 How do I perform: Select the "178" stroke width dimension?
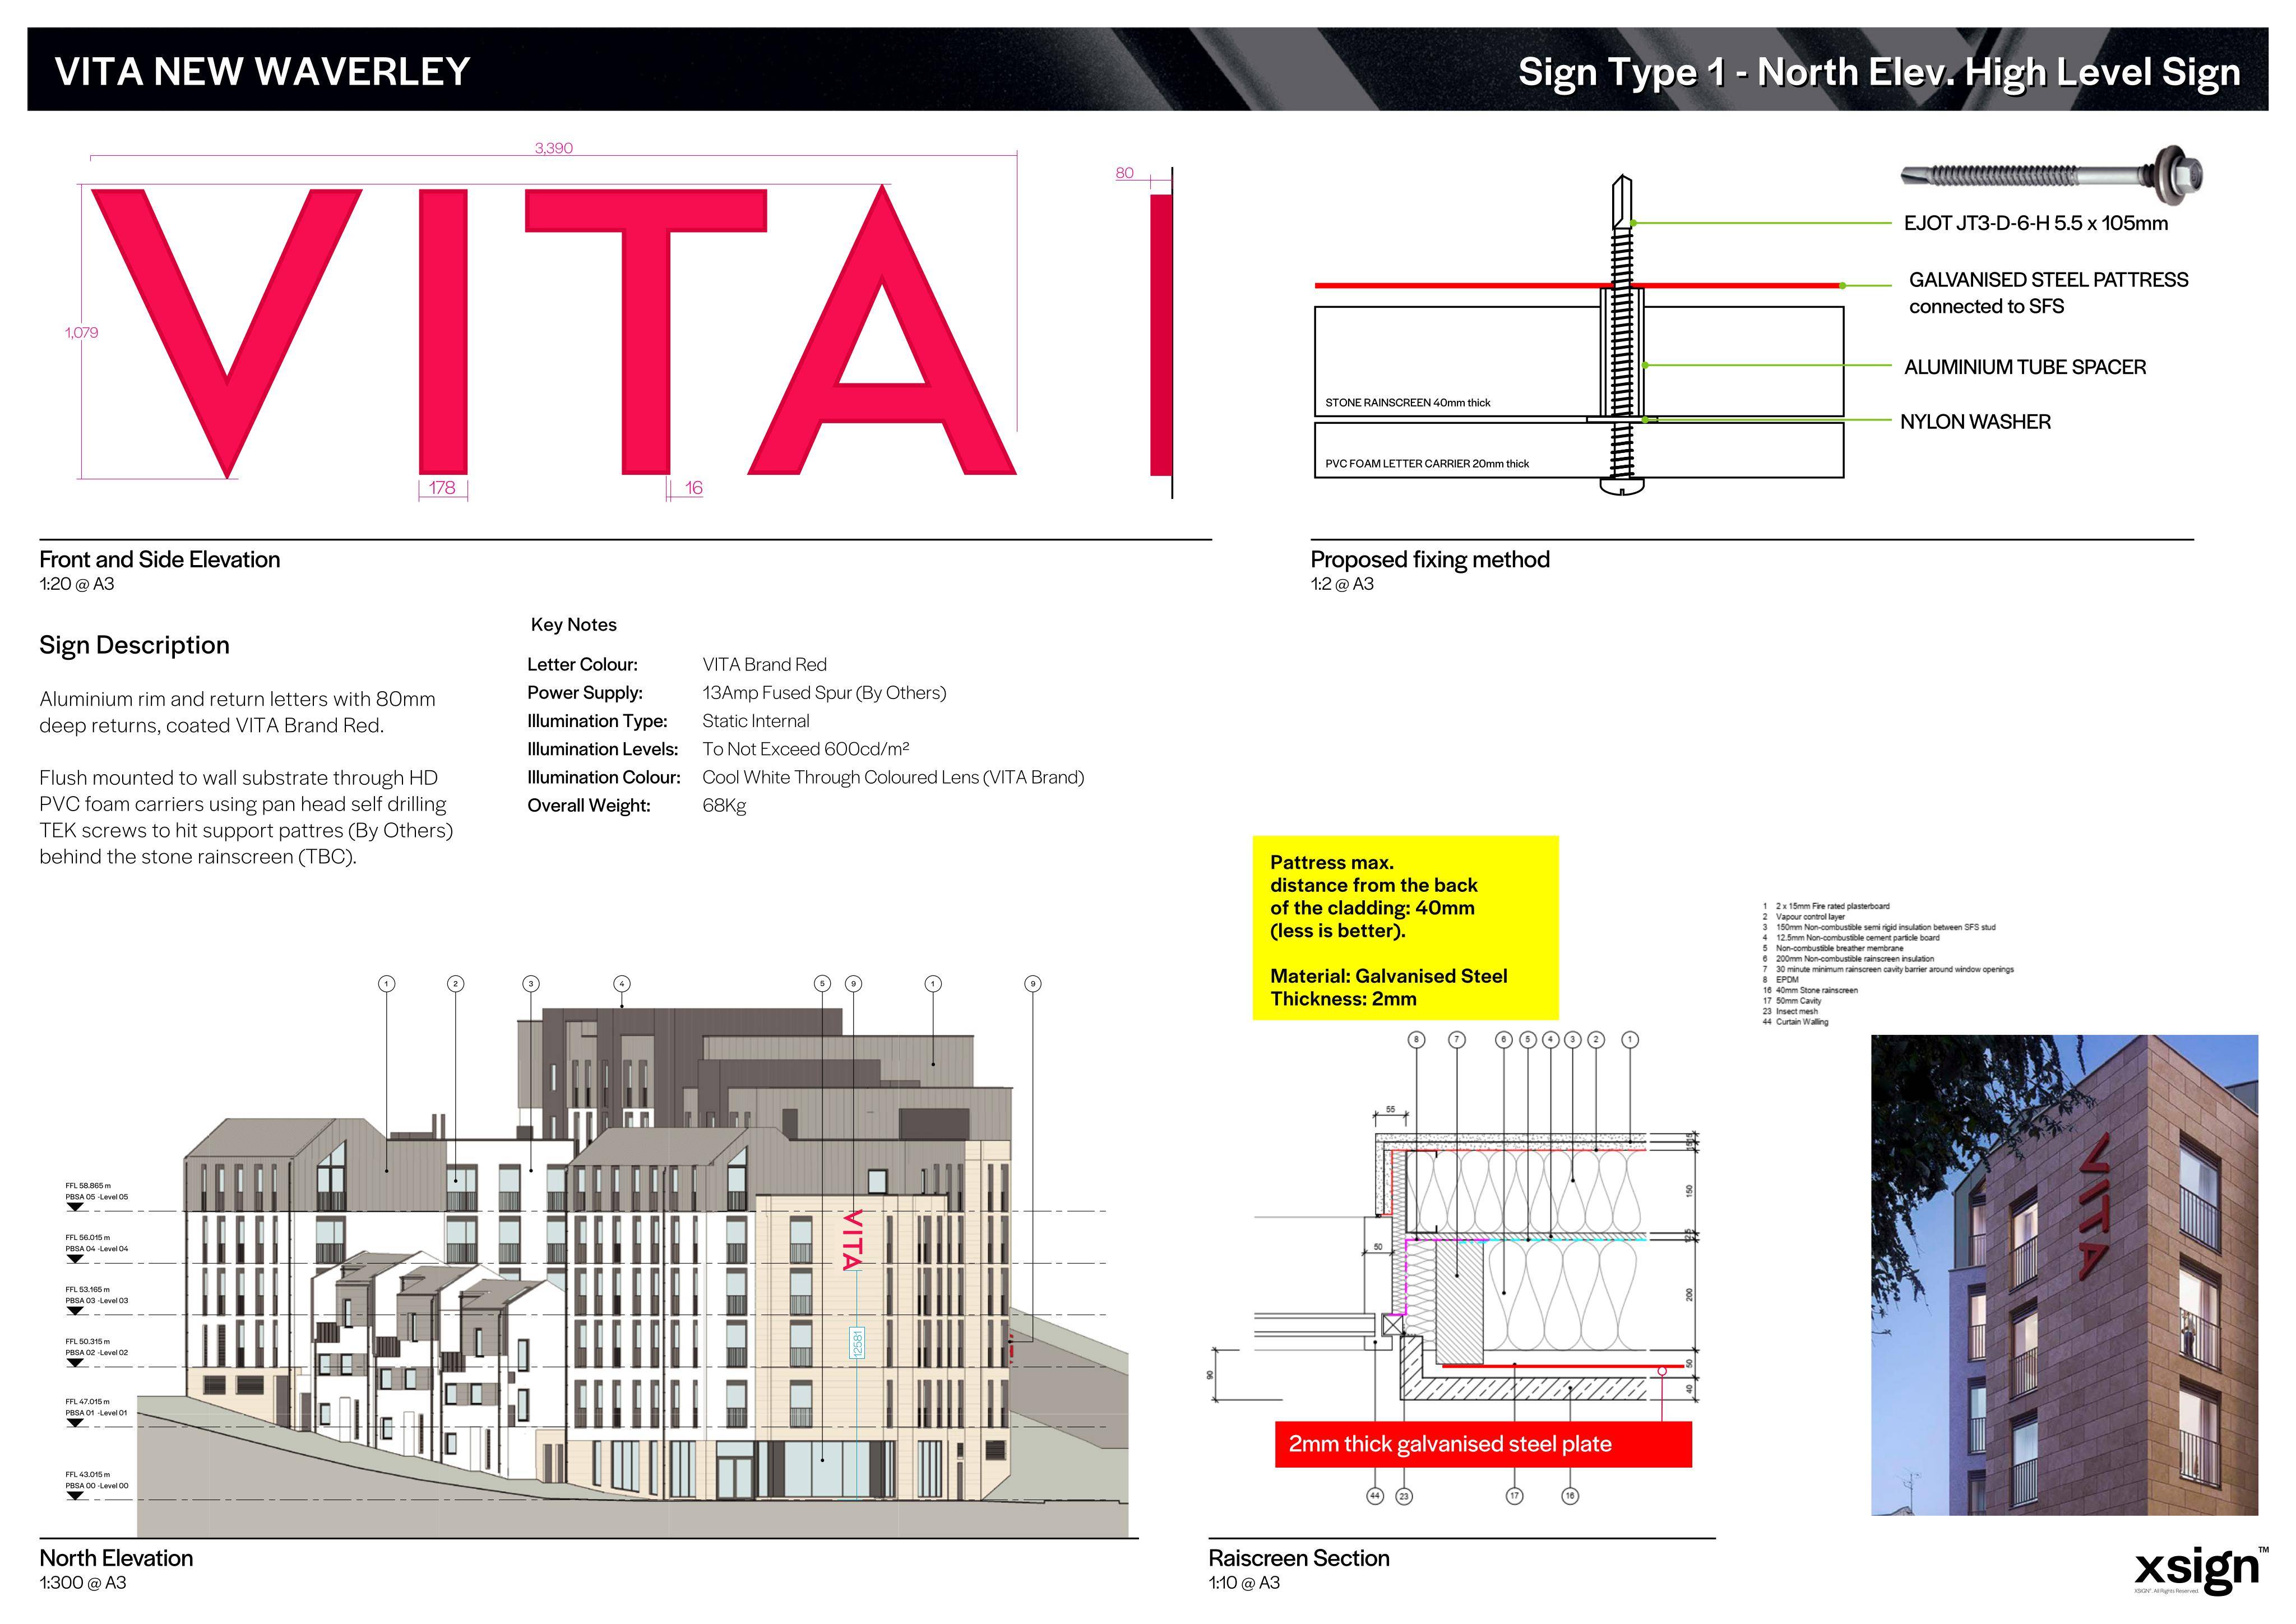pos(442,488)
